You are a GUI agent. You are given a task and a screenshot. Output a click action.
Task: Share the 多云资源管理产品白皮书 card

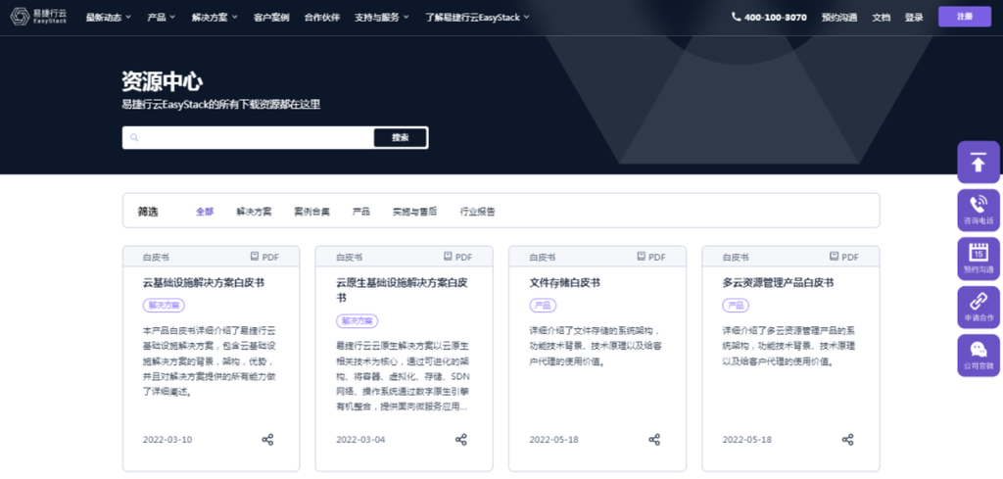click(847, 440)
